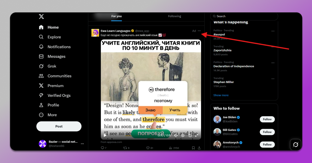Click the Search input field

click(244, 16)
